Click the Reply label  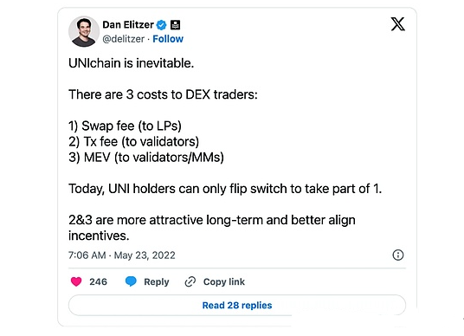tap(156, 281)
